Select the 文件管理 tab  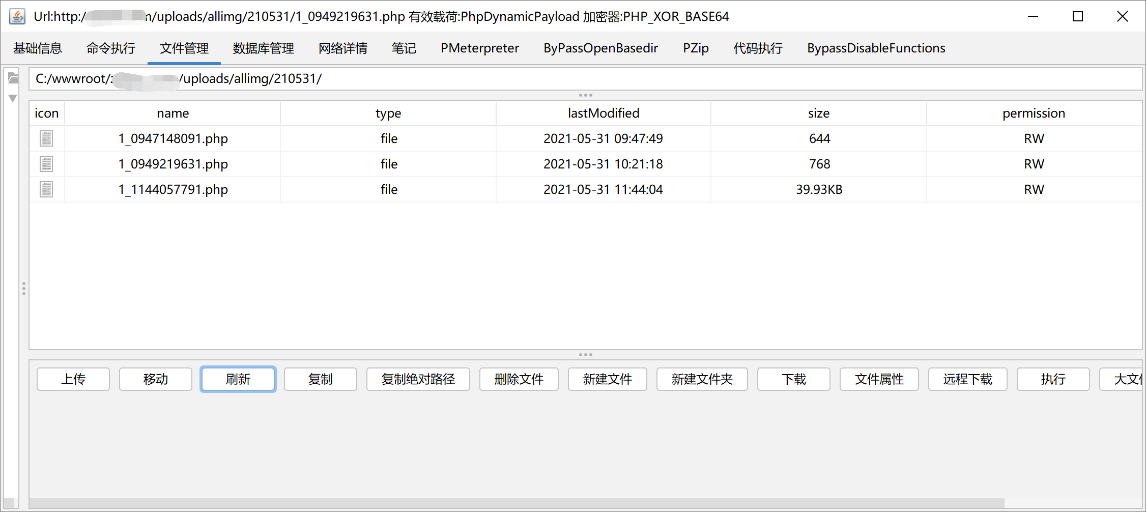click(x=184, y=48)
